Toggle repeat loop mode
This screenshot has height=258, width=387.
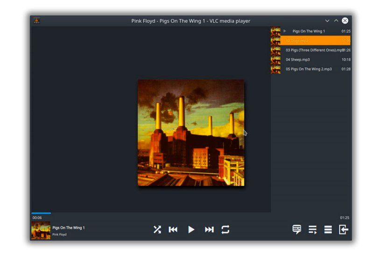(225, 230)
